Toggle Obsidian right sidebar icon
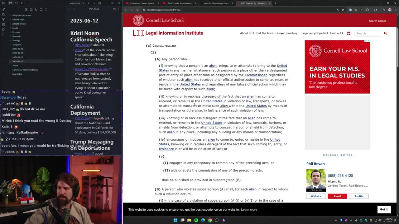 click(x=99, y=3)
